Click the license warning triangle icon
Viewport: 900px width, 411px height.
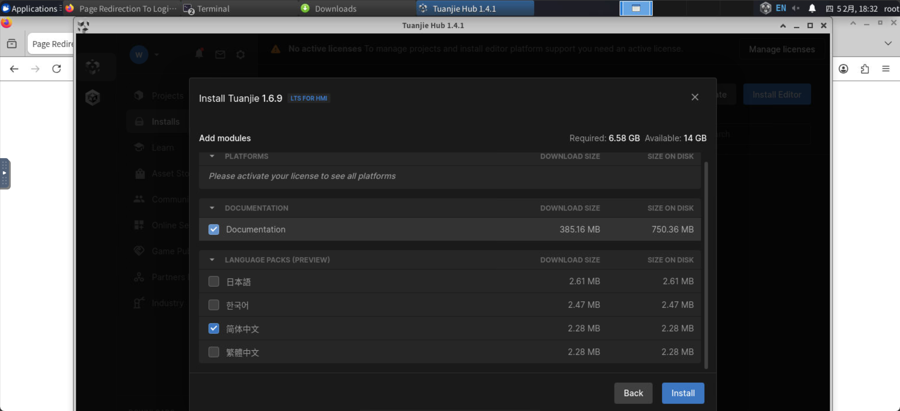point(276,49)
